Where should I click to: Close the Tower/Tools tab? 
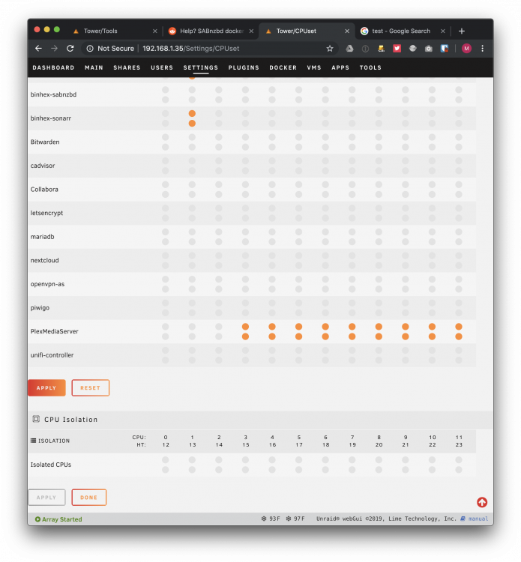(x=155, y=31)
